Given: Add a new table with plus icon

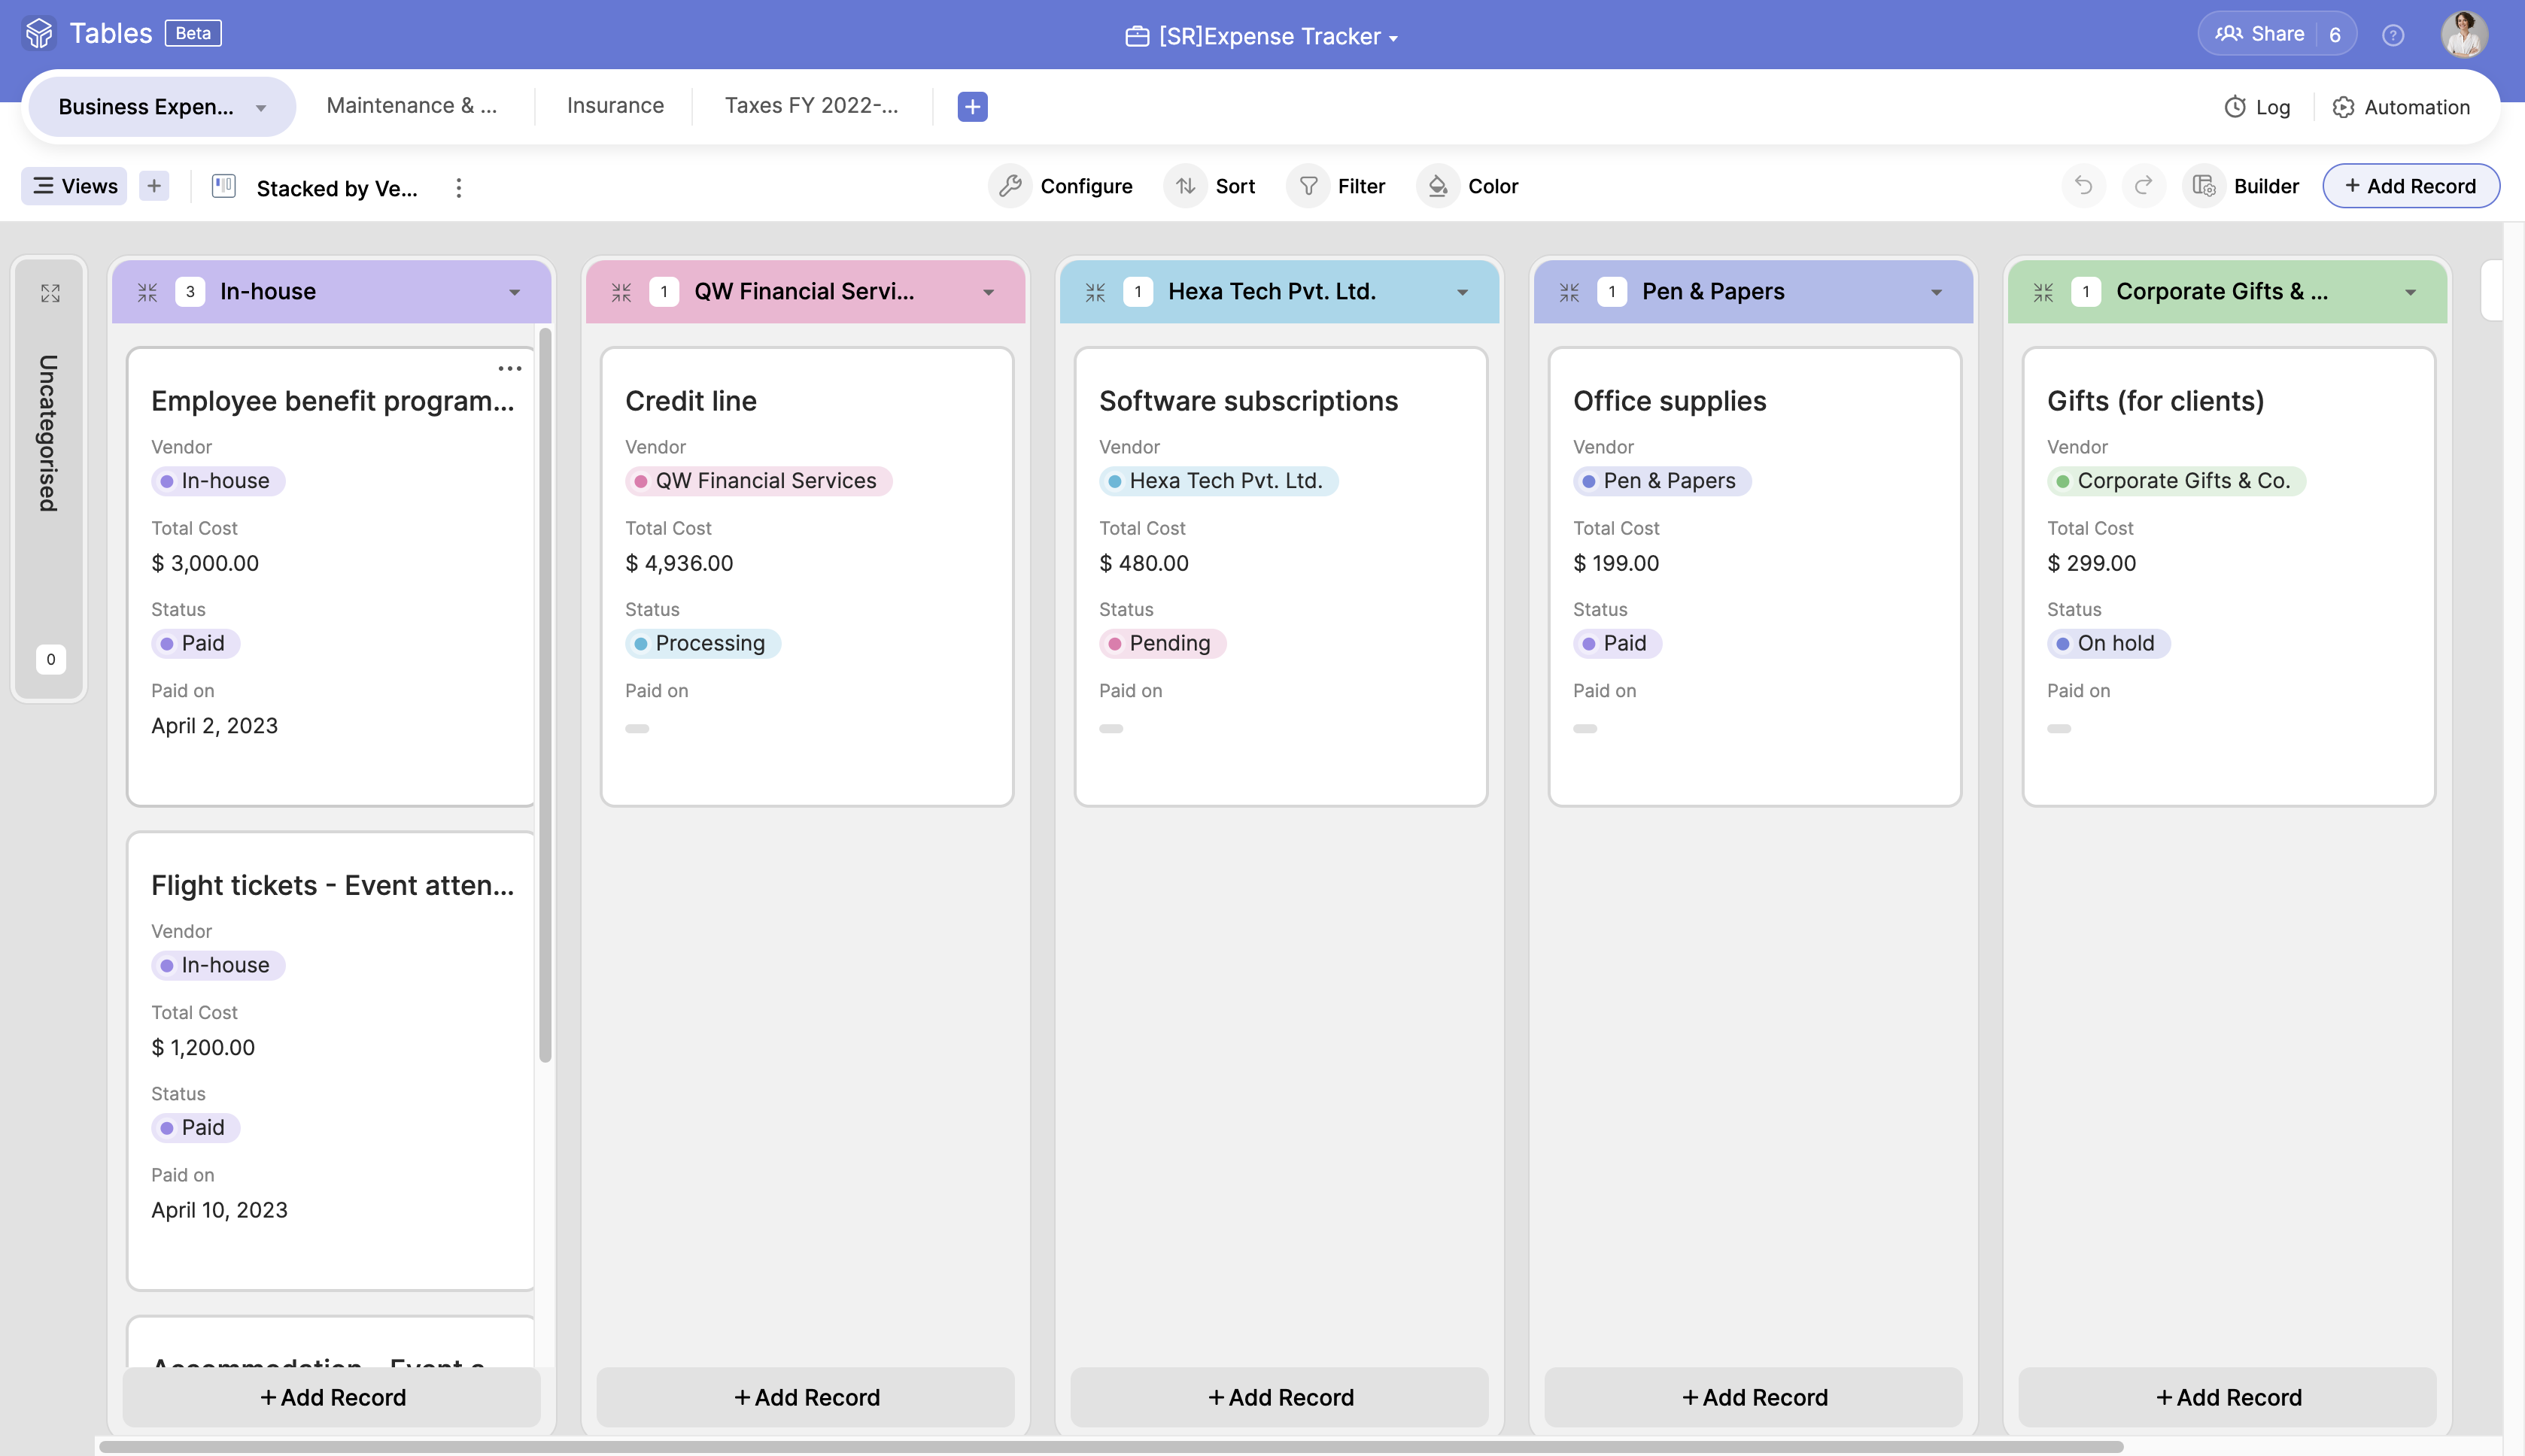Looking at the screenshot, I should (x=971, y=106).
